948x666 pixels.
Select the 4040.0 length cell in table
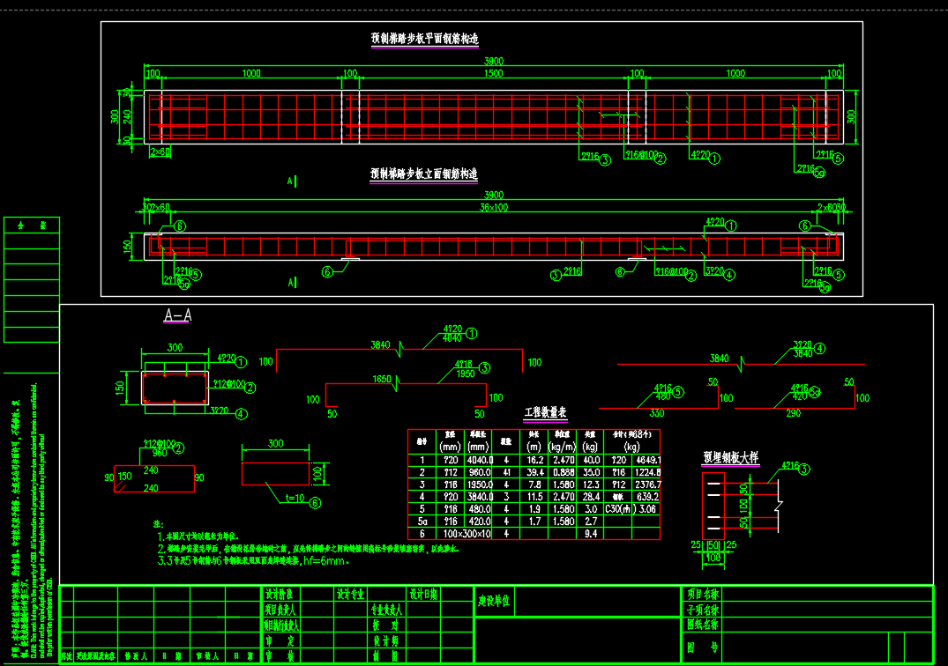479,460
